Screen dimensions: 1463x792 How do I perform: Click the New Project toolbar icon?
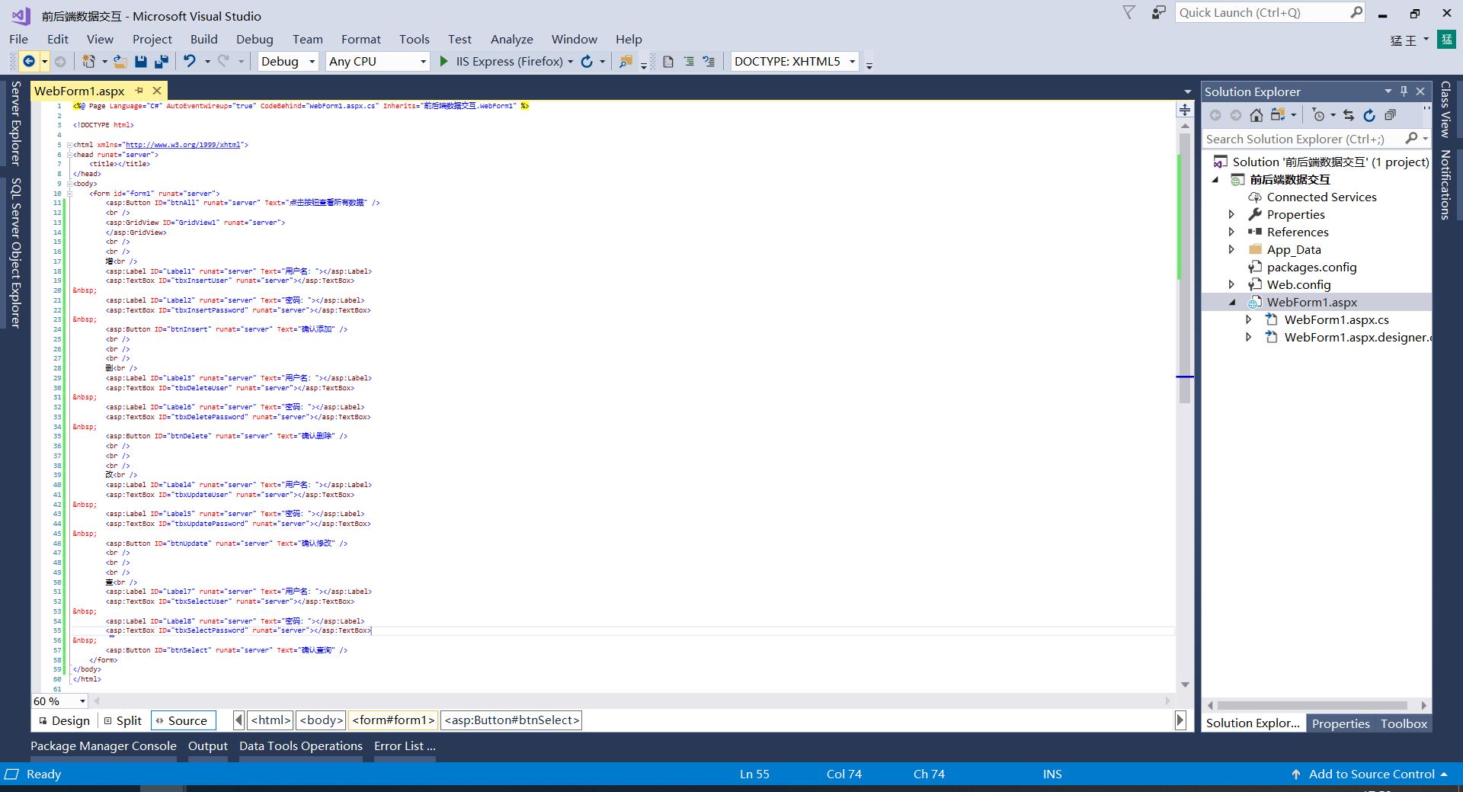[89, 62]
